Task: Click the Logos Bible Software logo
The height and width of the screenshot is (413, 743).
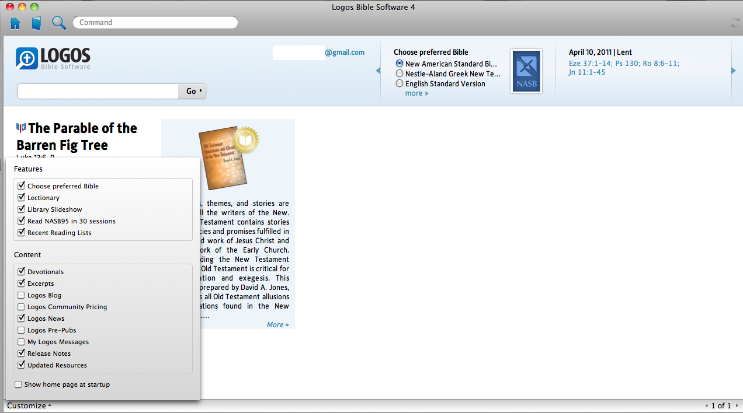Action: point(53,58)
